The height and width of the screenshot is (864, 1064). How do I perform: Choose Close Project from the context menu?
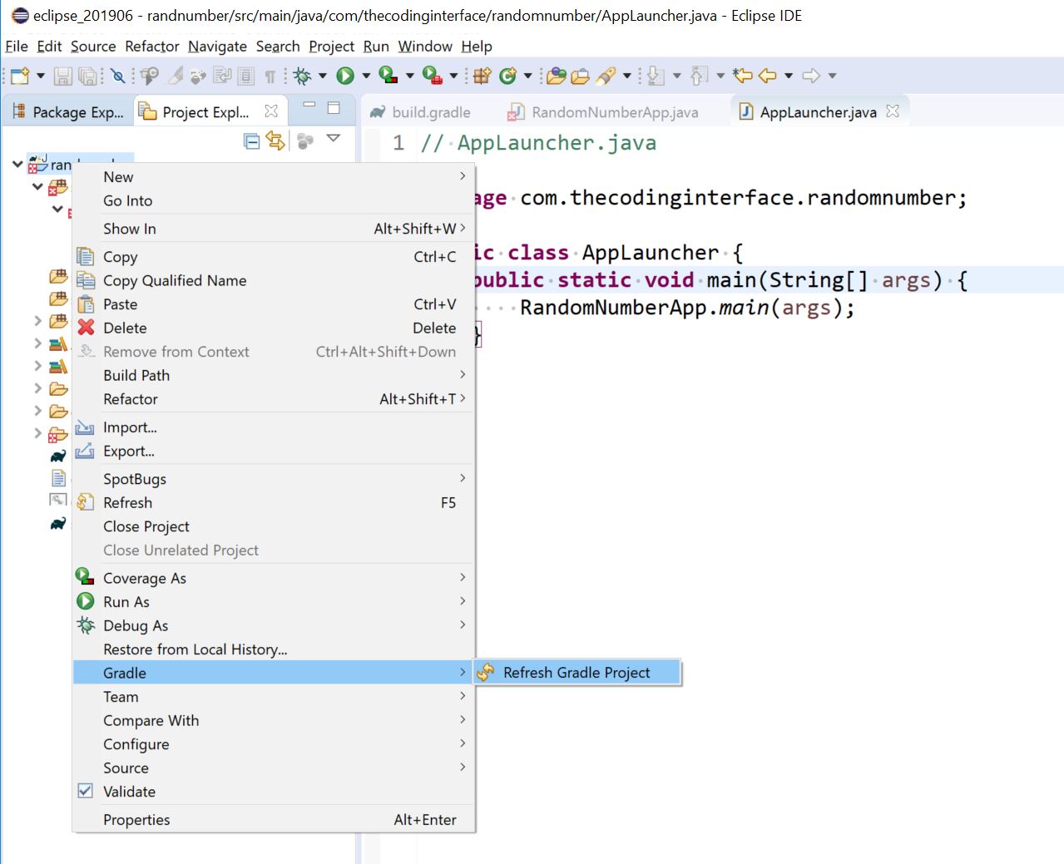(146, 526)
